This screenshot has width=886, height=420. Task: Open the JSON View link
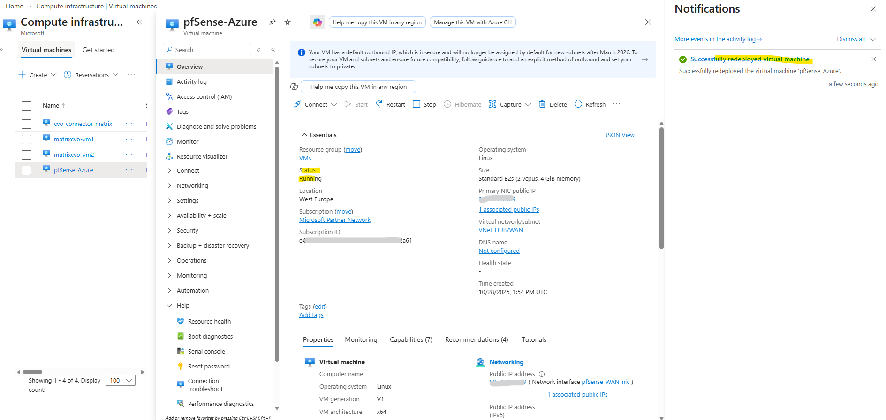point(620,135)
